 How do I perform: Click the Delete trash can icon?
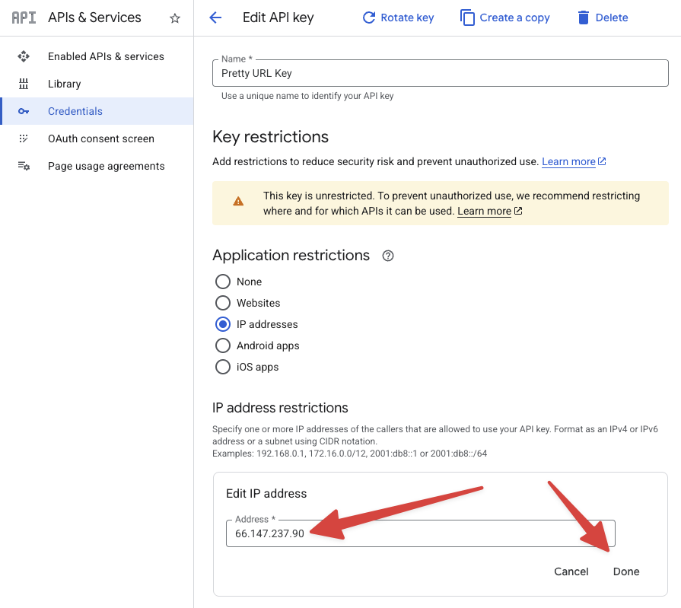tap(584, 18)
